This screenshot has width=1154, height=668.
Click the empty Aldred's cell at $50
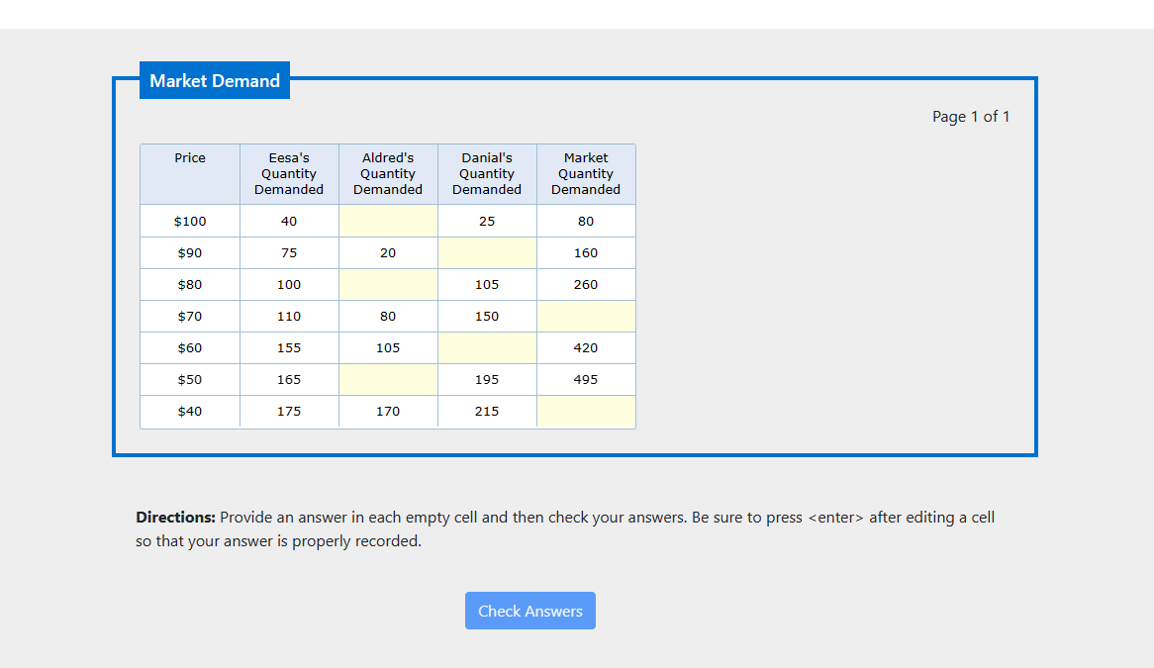pos(387,379)
